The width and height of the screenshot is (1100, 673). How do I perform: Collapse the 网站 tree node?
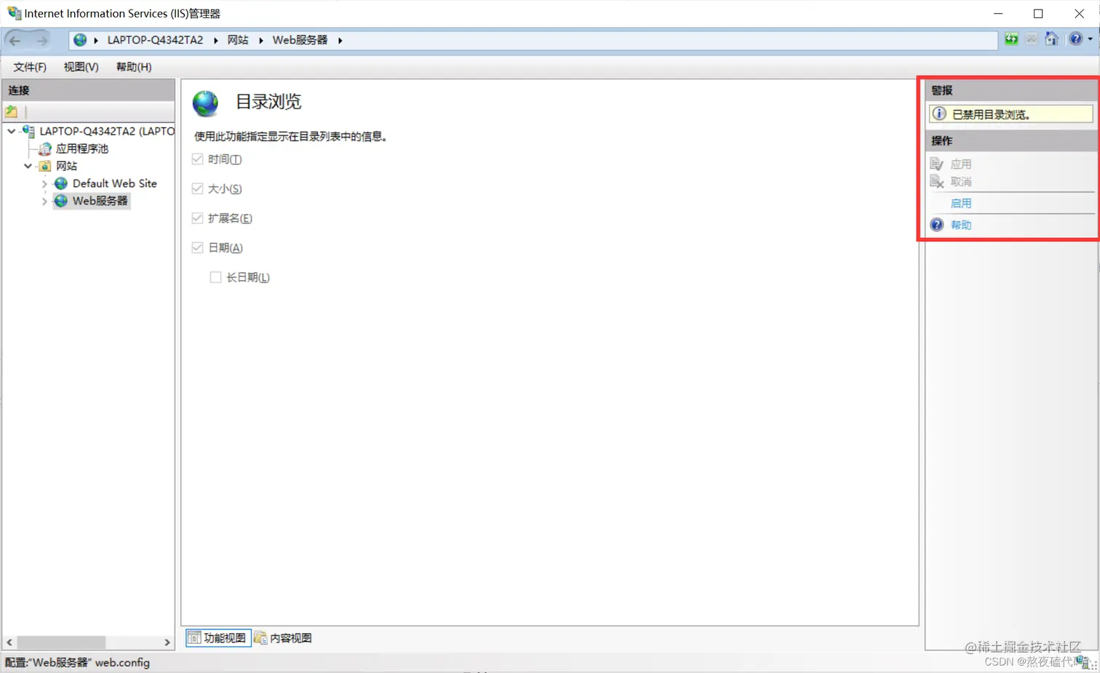point(28,166)
